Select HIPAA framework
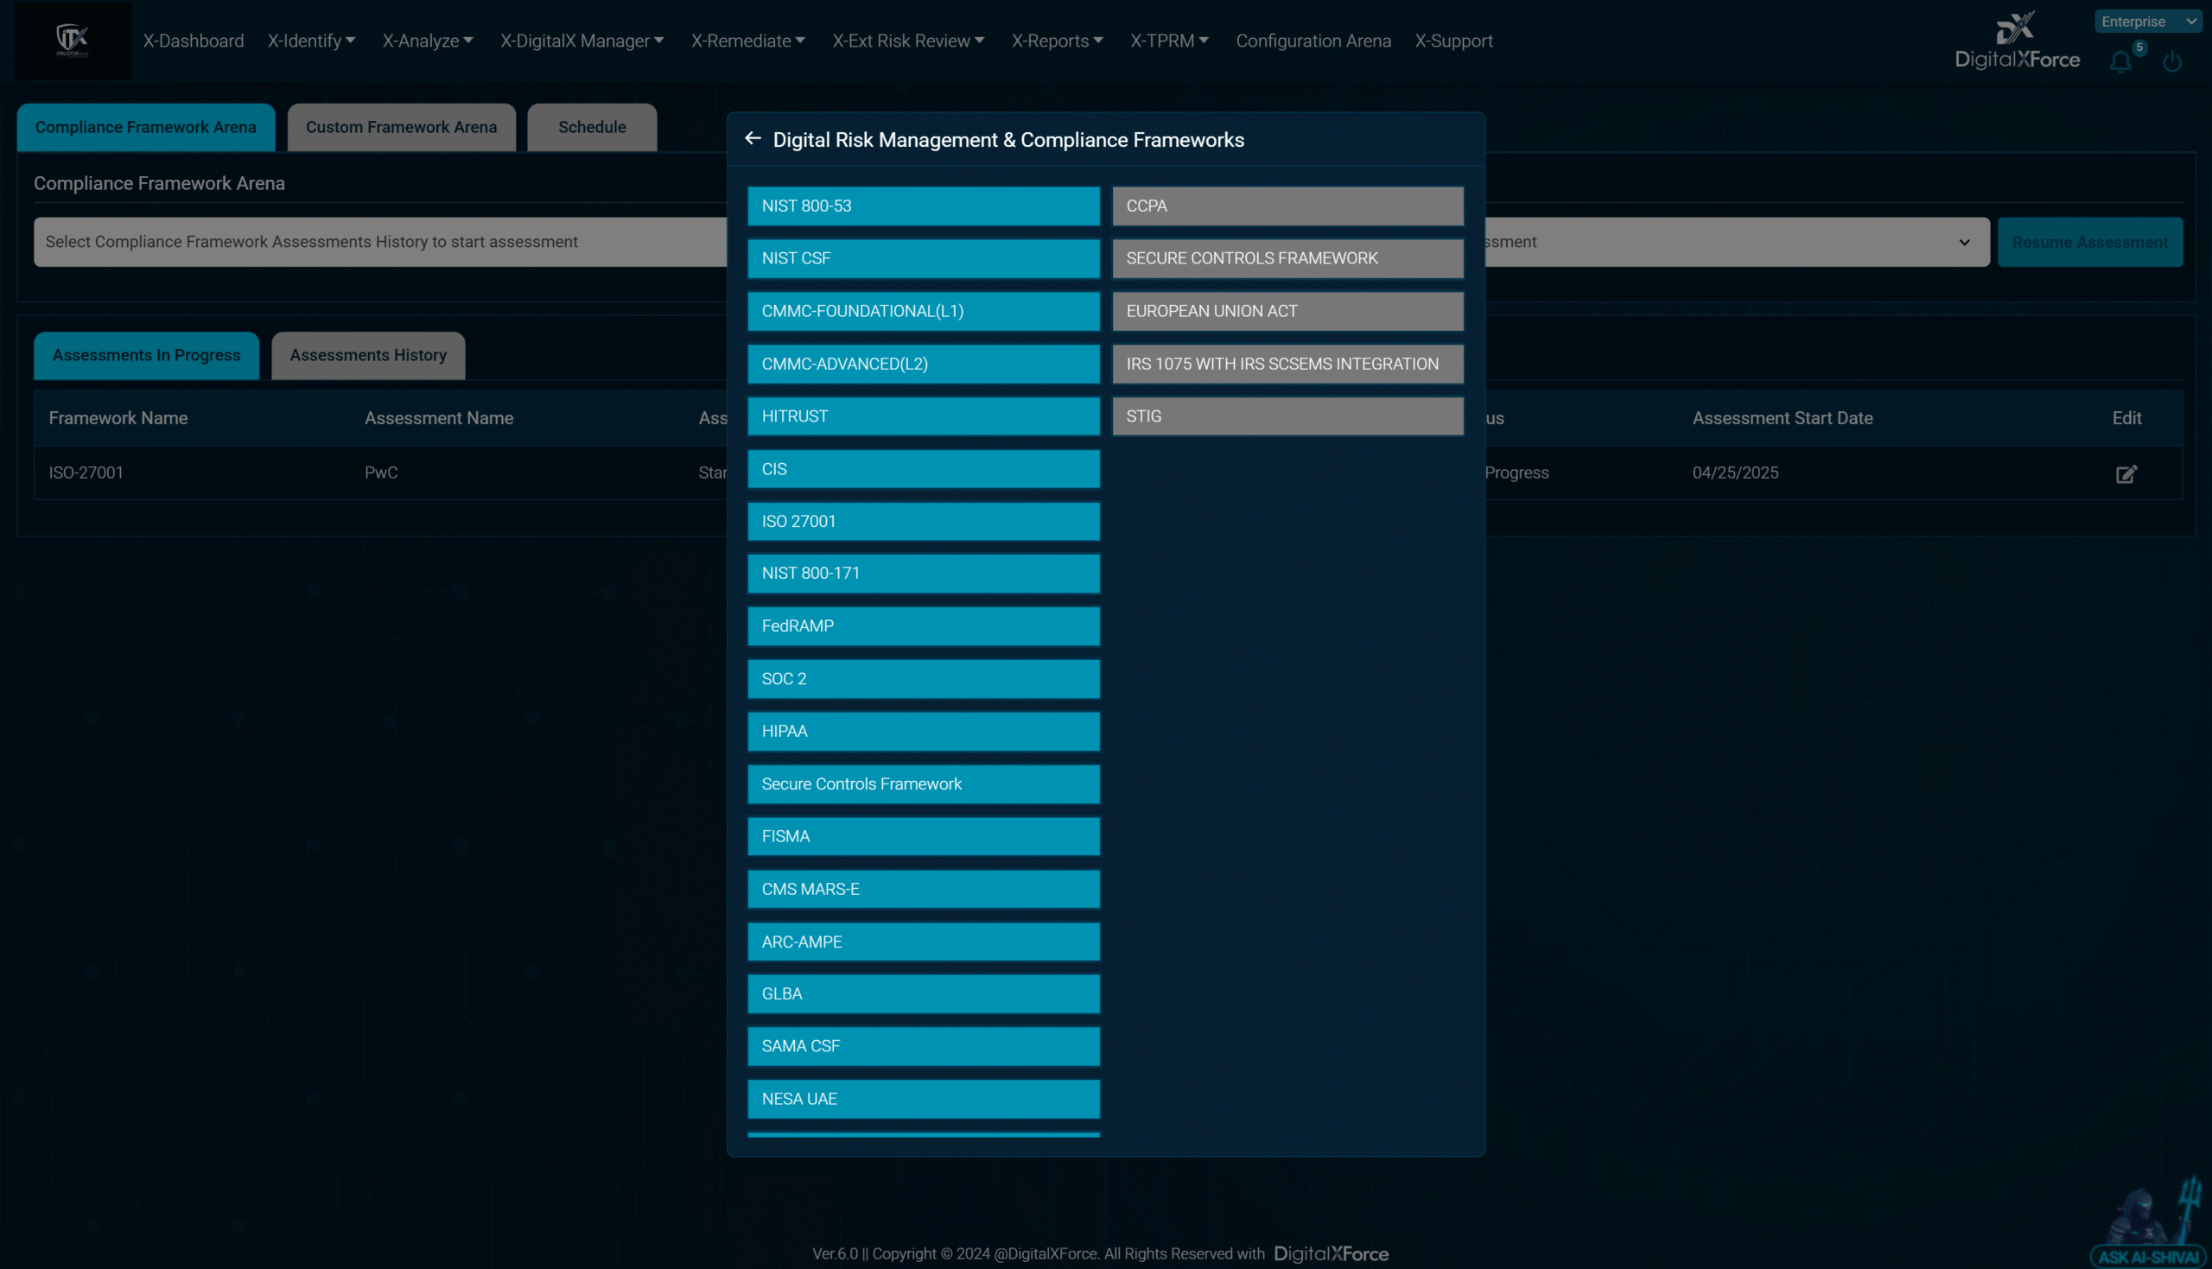 (x=923, y=731)
